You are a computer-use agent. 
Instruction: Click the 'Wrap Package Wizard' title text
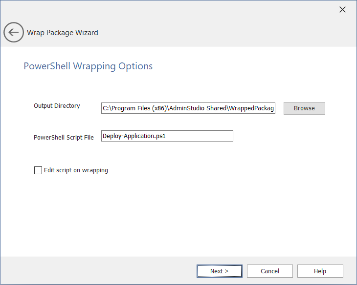[x=62, y=33]
